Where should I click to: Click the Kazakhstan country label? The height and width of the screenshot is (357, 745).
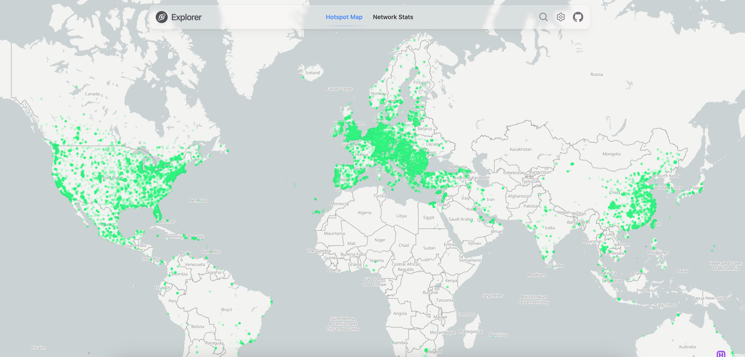(x=521, y=149)
